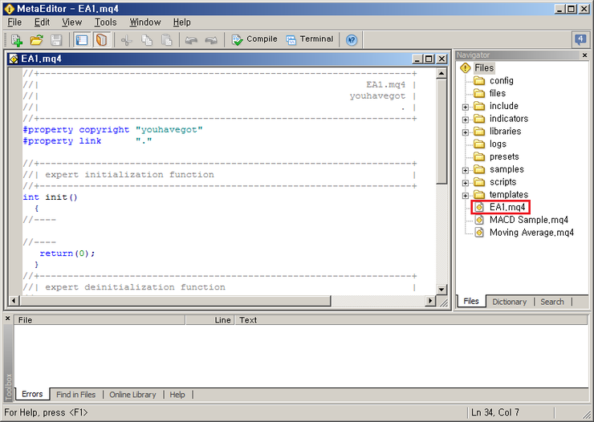
Task: Switch to Find in Files tab
Action: [75, 395]
